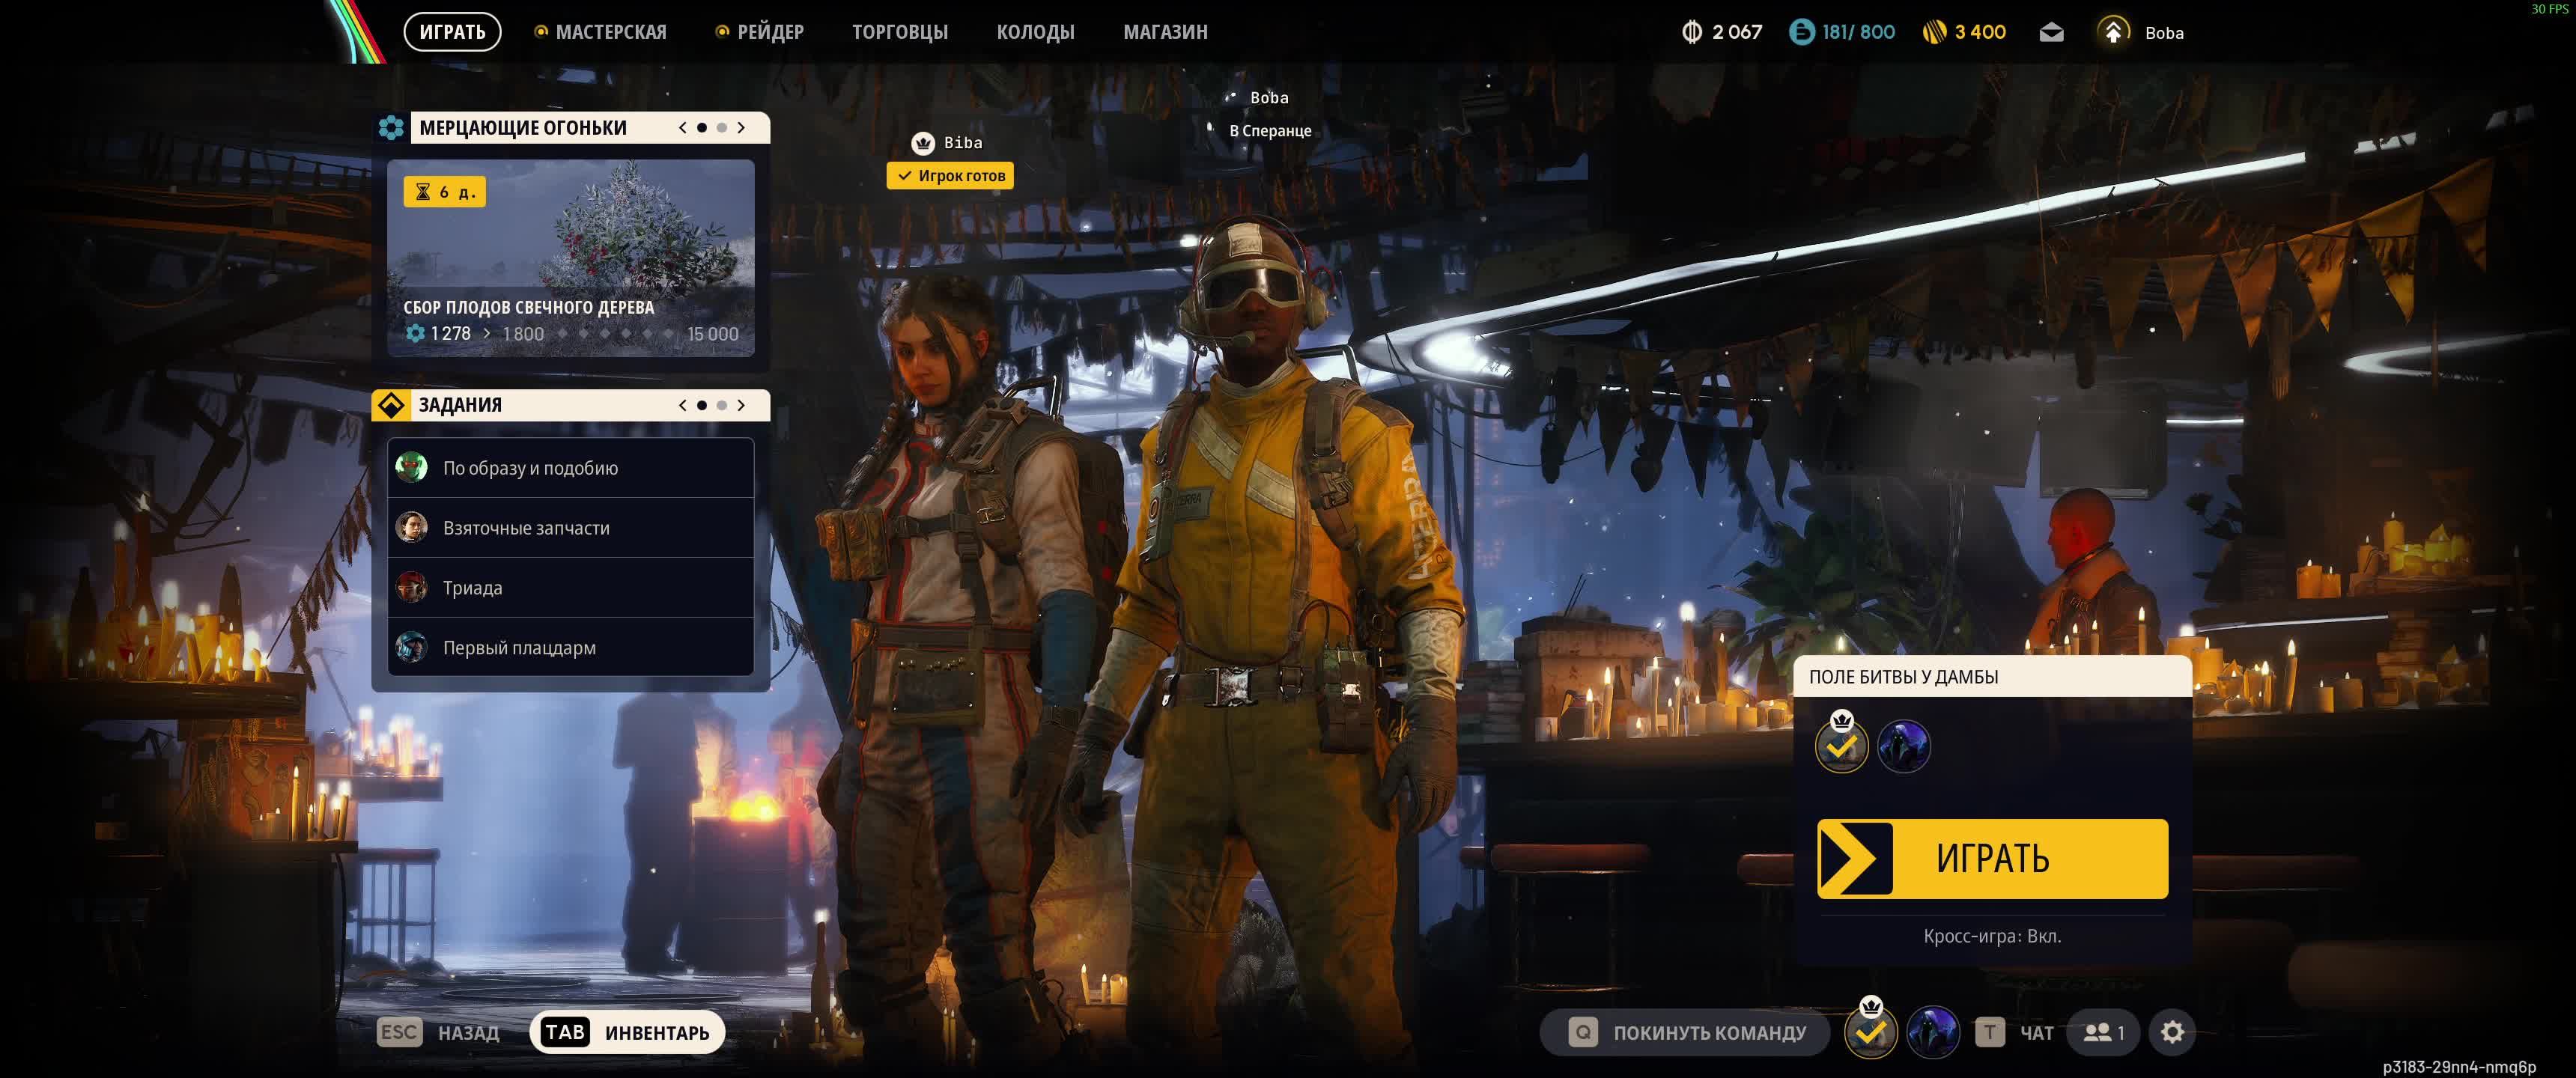The image size is (2576, 1078).
Task: Click the gear emblem on Мерцающие огоньки panel
Action: [390, 127]
